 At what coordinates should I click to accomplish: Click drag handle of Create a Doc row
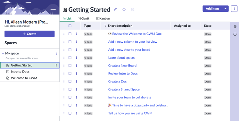(63, 82)
